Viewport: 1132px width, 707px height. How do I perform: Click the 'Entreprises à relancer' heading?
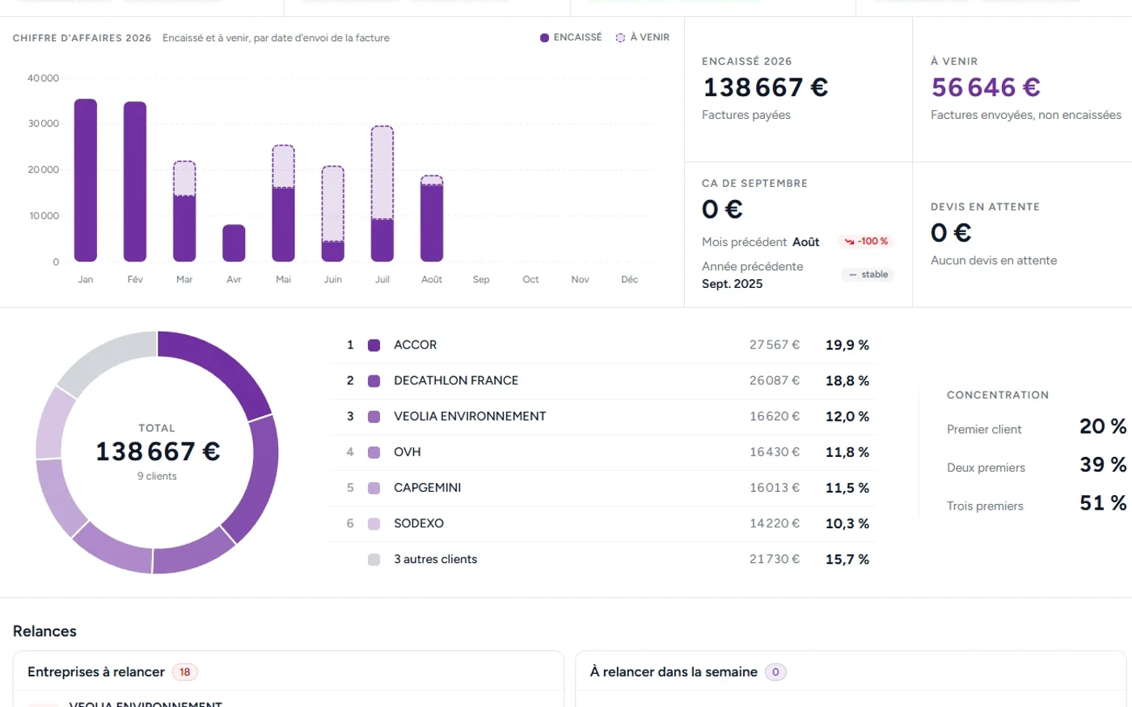96,672
